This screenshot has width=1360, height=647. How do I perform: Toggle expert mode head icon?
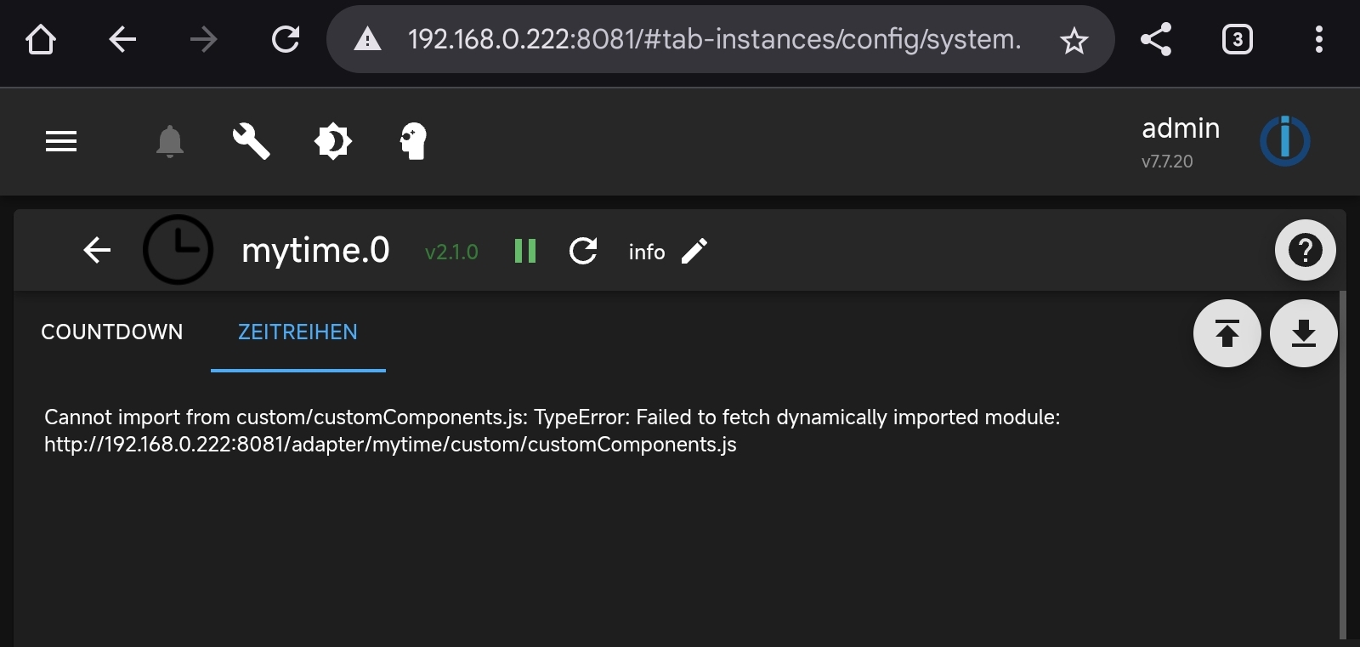coord(413,141)
